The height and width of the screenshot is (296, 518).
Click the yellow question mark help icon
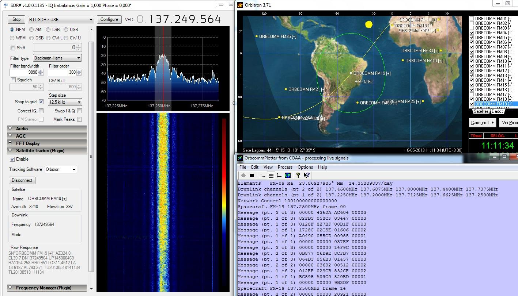298,176
